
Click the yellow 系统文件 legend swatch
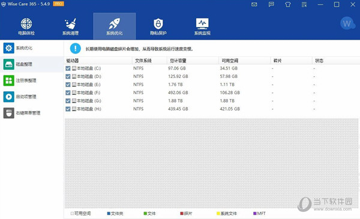tap(218, 214)
